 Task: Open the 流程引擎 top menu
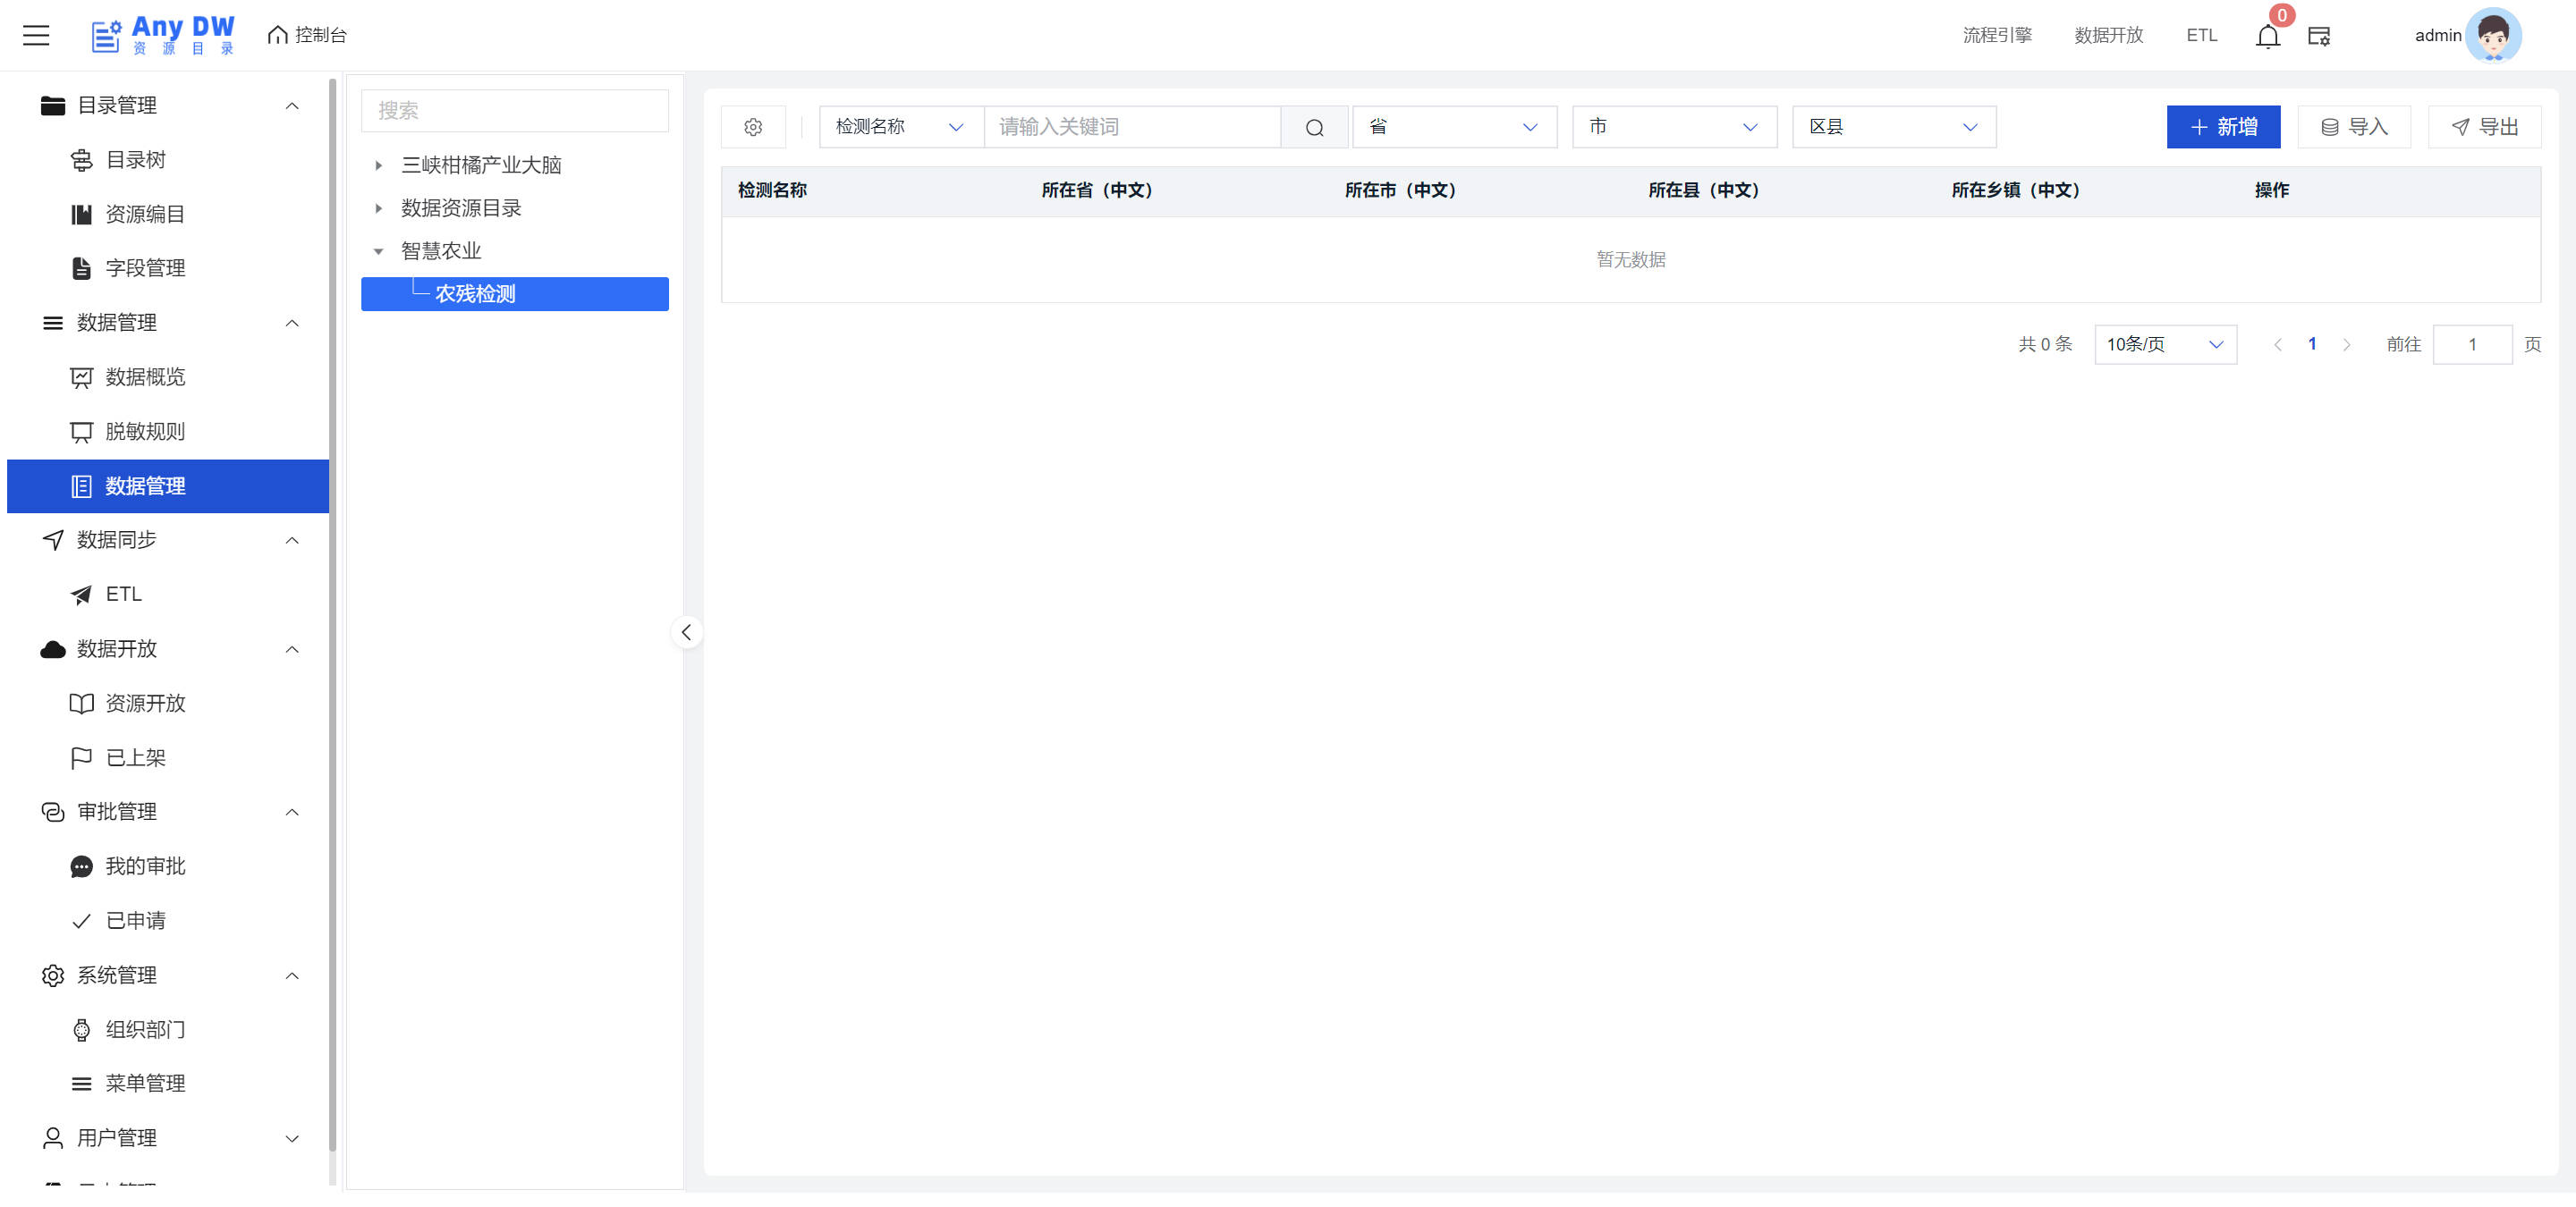pos(1996,35)
